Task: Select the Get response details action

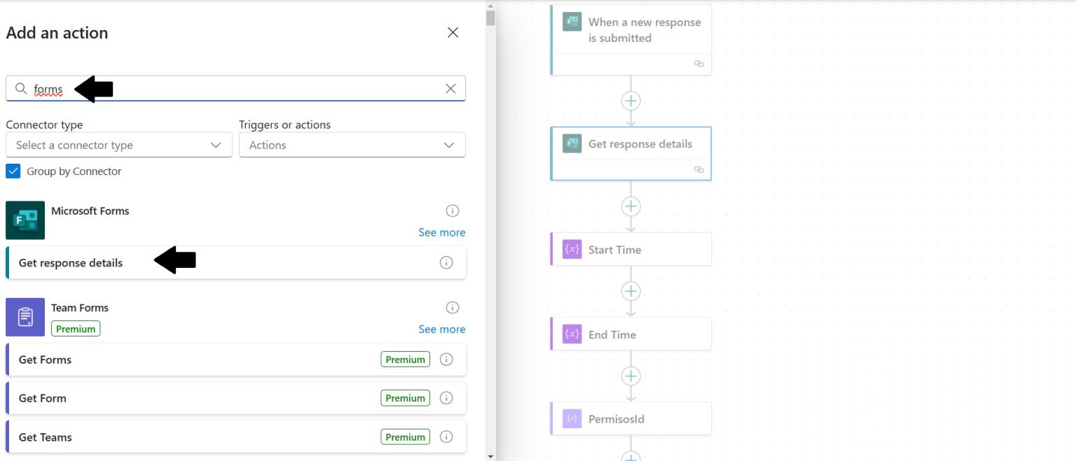Action: pos(71,262)
